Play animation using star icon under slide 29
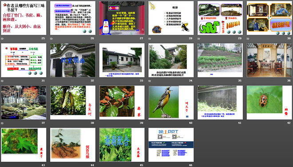 click(199, 39)
